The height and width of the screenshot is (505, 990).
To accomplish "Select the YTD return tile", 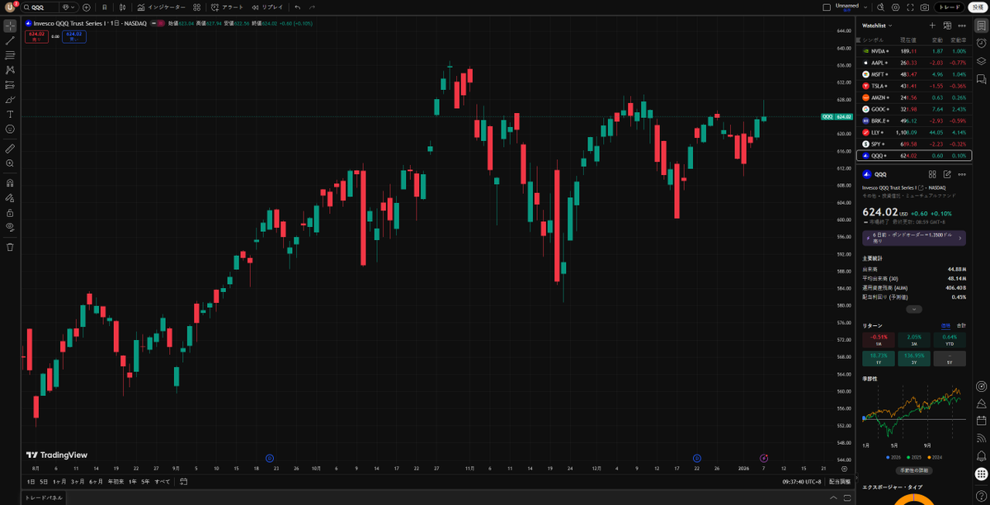I will [x=950, y=340].
